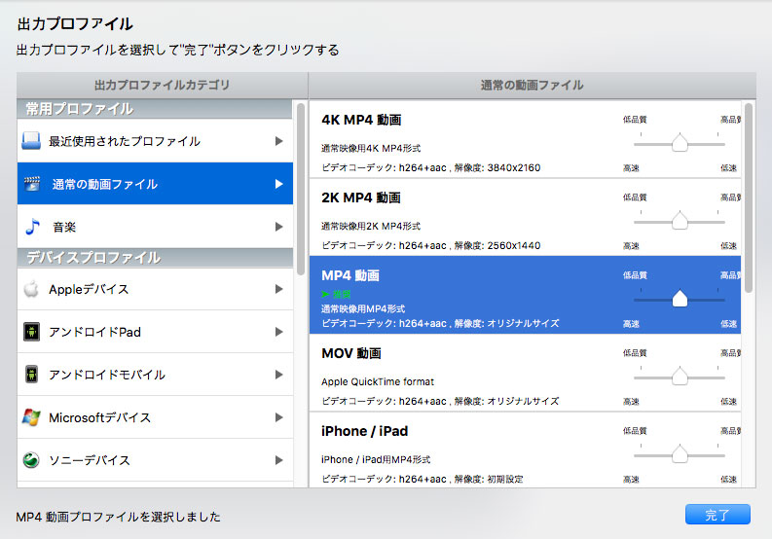This screenshot has height=539, width=772.
Task: Click the 2560x1440 resolution text
Action: tap(513, 245)
